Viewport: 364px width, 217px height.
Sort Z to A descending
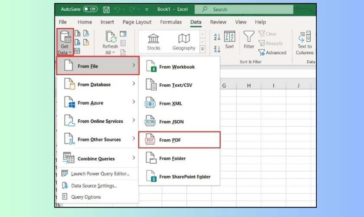tap(217, 49)
